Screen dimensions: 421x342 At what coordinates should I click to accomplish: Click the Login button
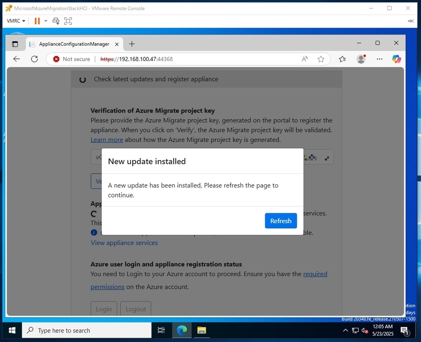click(104, 309)
